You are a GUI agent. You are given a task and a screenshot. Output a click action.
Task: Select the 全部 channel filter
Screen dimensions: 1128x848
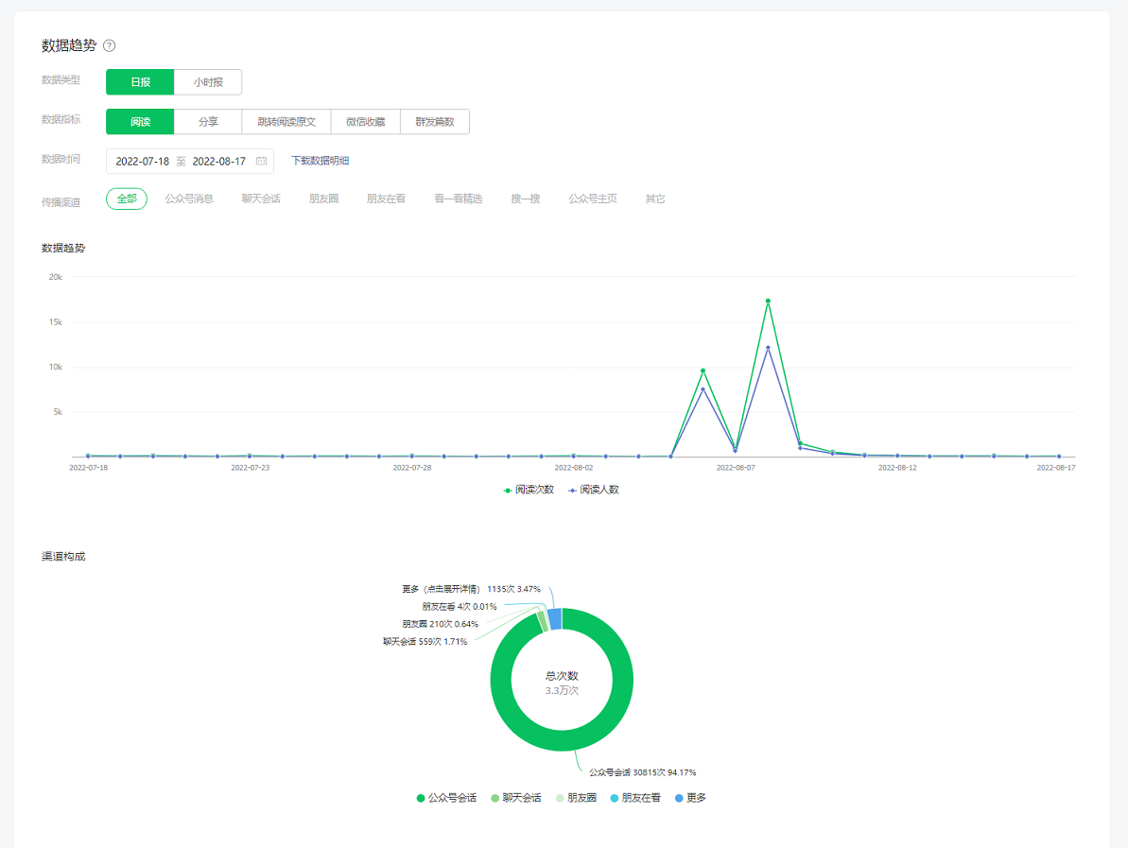tap(127, 199)
